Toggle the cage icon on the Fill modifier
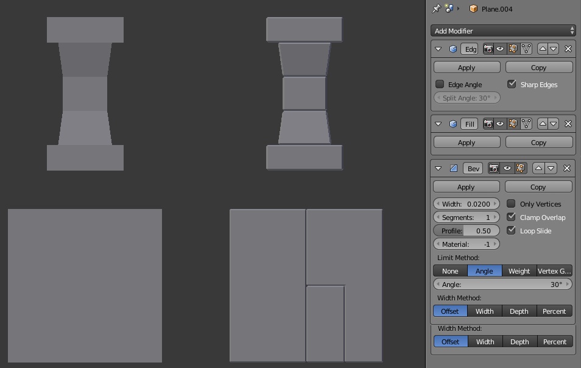Screen dimensions: 581x368 click(x=526, y=124)
